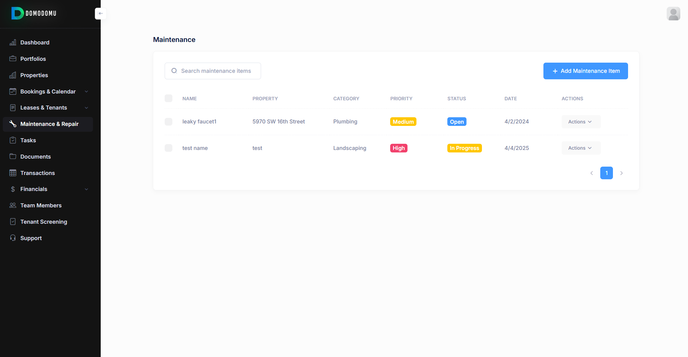Image resolution: width=688 pixels, height=357 pixels.
Task: Open Actions dropdown for leaky faucet1
Action: 580,122
